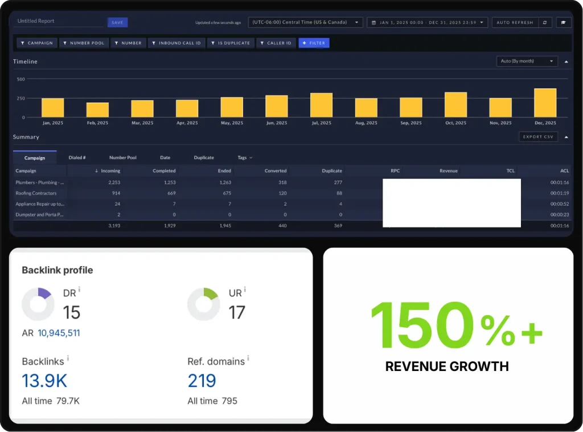
Task: Click the calendar icon in date range
Action: coord(373,23)
